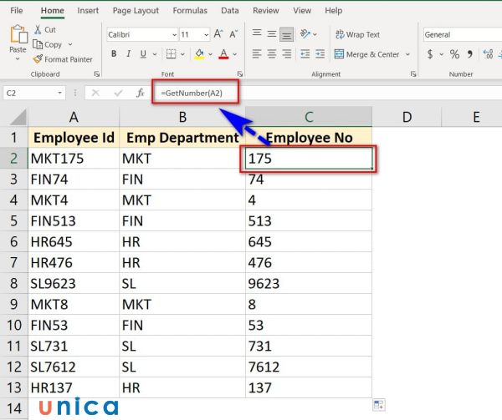The height and width of the screenshot is (420, 502).
Task: Open the File tab
Action: (17, 11)
